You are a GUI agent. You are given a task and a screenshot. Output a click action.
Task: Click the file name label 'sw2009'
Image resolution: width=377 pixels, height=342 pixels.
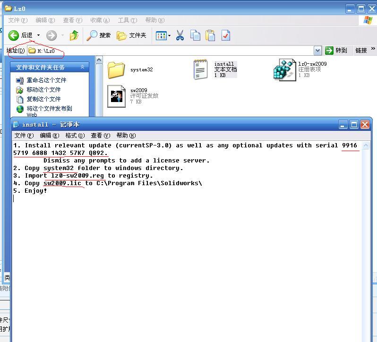click(139, 90)
